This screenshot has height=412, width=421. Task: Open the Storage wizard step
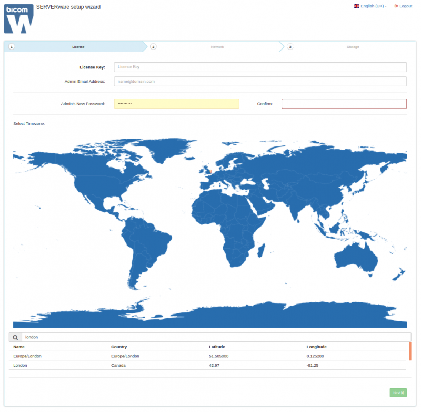pyautogui.click(x=353, y=46)
